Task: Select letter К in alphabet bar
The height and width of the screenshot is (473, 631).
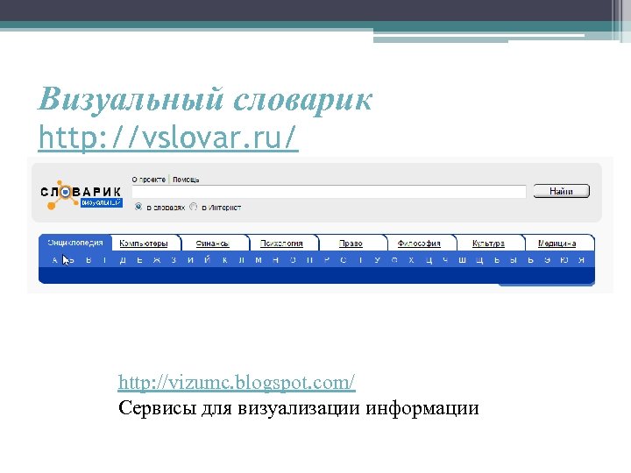Action: (x=224, y=260)
